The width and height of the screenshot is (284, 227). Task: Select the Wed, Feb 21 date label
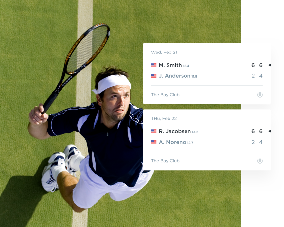tap(164, 52)
